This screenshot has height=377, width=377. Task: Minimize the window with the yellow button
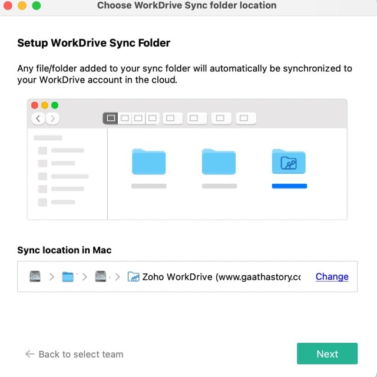22,5
